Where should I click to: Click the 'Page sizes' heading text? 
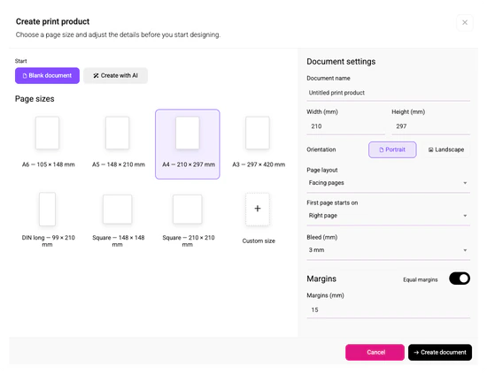tap(35, 99)
